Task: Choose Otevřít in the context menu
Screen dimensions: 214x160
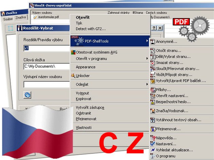Action: pyautogui.click(x=83, y=17)
